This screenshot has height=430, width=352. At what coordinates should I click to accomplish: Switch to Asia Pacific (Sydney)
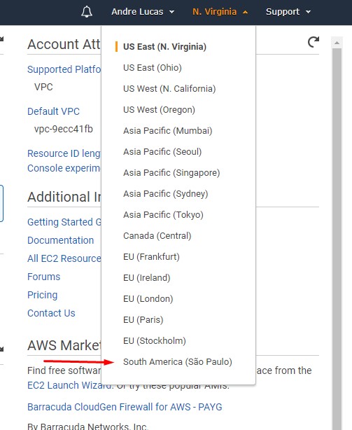click(165, 193)
